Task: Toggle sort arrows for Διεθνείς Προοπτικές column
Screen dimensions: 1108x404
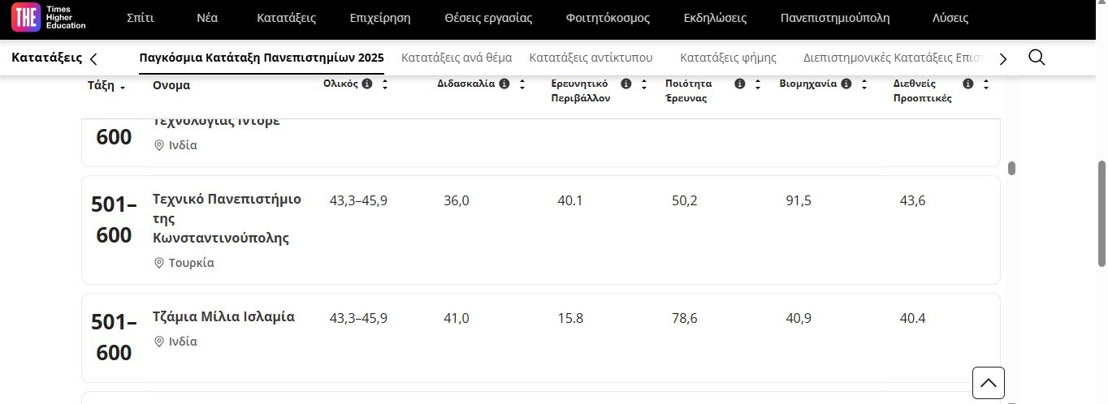Action: [x=986, y=84]
